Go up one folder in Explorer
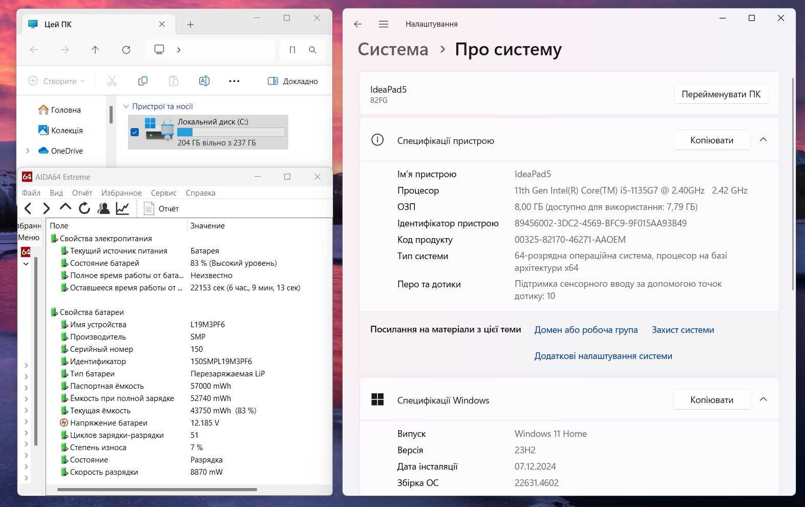The height and width of the screenshot is (507, 805). click(x=95, y=50)
